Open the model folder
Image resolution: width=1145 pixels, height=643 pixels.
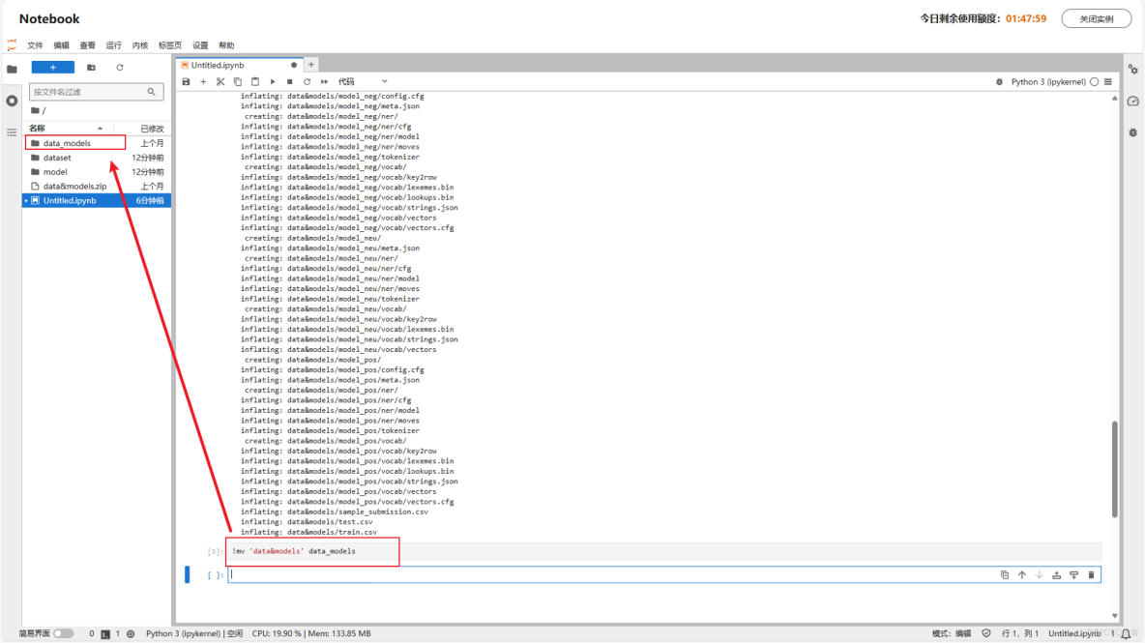click(x=97, y=171)
